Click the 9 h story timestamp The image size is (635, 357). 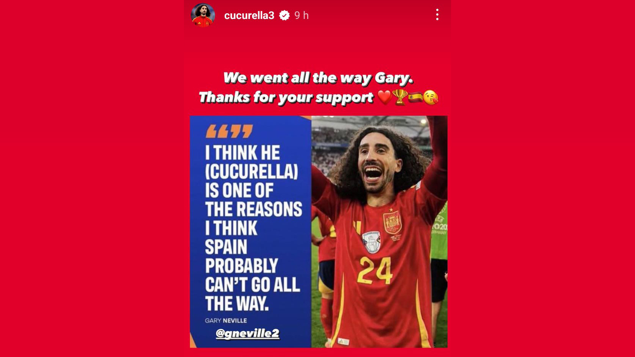click(301, 16)
